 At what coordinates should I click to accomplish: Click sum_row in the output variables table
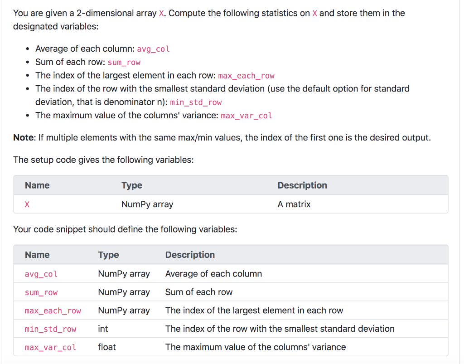pos(41,292)
